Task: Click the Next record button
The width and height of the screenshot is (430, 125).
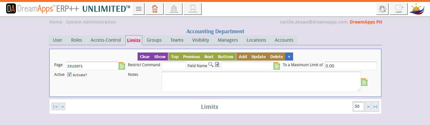Action: click(209, 57)
